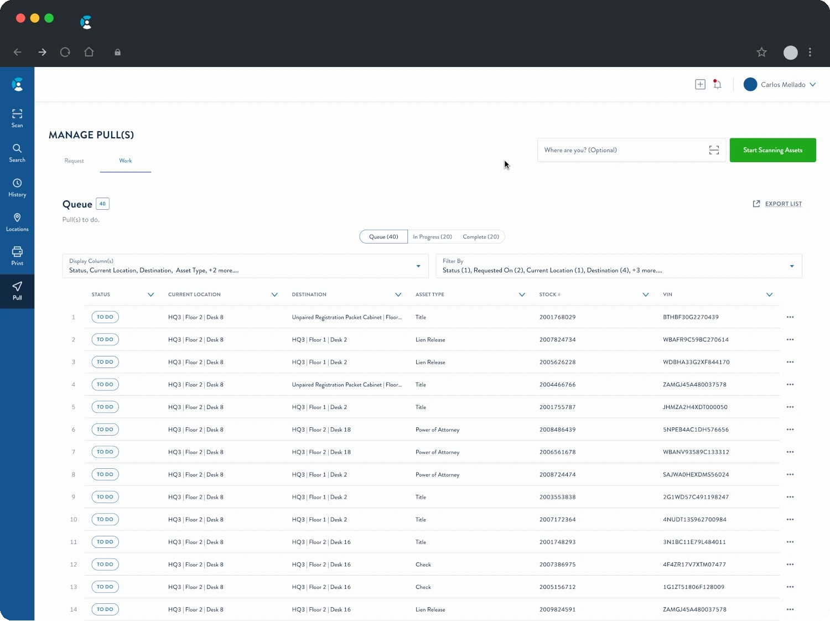Open the Scan page in sidebar
The width and height of the screenshot is (830, 621).
click(x=17, y=118)
